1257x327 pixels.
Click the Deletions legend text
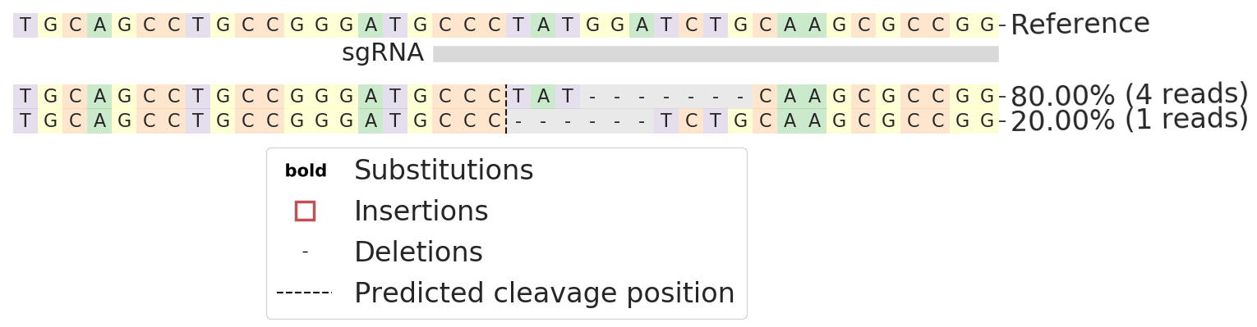[x=418, y=252]
